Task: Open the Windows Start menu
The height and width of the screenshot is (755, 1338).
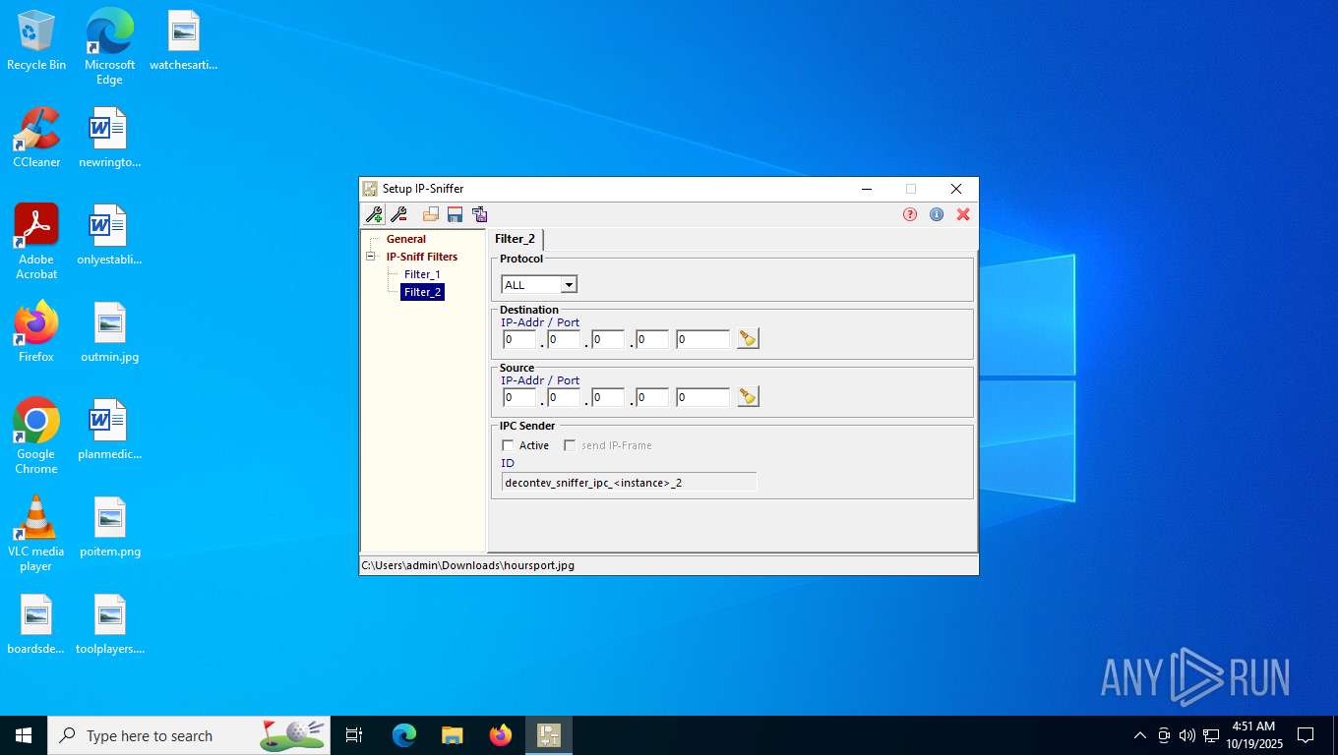Action: tap(24, 735)
